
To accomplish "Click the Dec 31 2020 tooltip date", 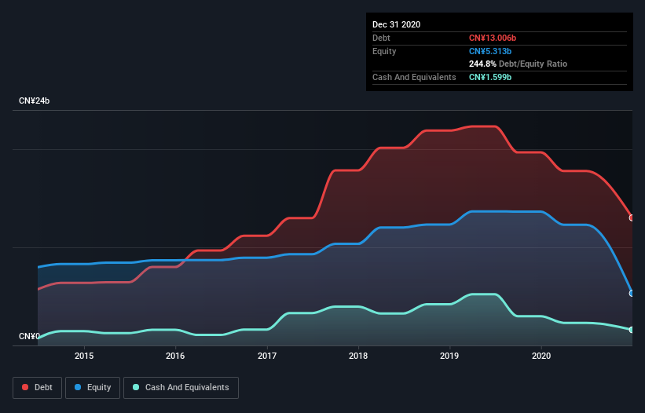I will pos(396,24).
